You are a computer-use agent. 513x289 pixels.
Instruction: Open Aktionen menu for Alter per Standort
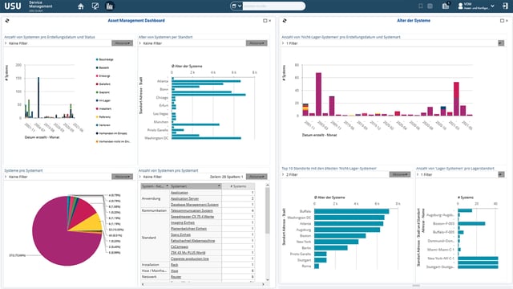(x=256, y=43)
